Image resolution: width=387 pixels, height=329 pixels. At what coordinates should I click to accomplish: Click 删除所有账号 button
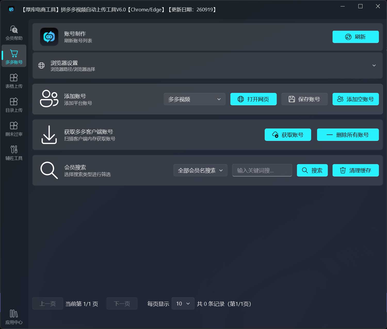[x=348, y=135]
